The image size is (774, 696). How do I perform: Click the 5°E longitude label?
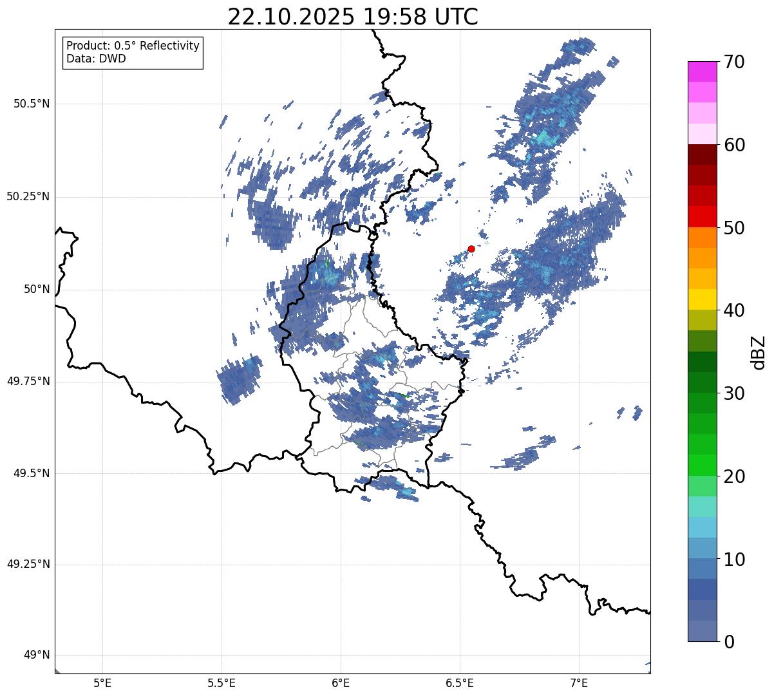pyautogui.click(x=102, y=683)
